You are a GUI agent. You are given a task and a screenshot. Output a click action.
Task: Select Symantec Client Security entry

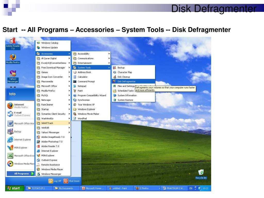[53, 114]
